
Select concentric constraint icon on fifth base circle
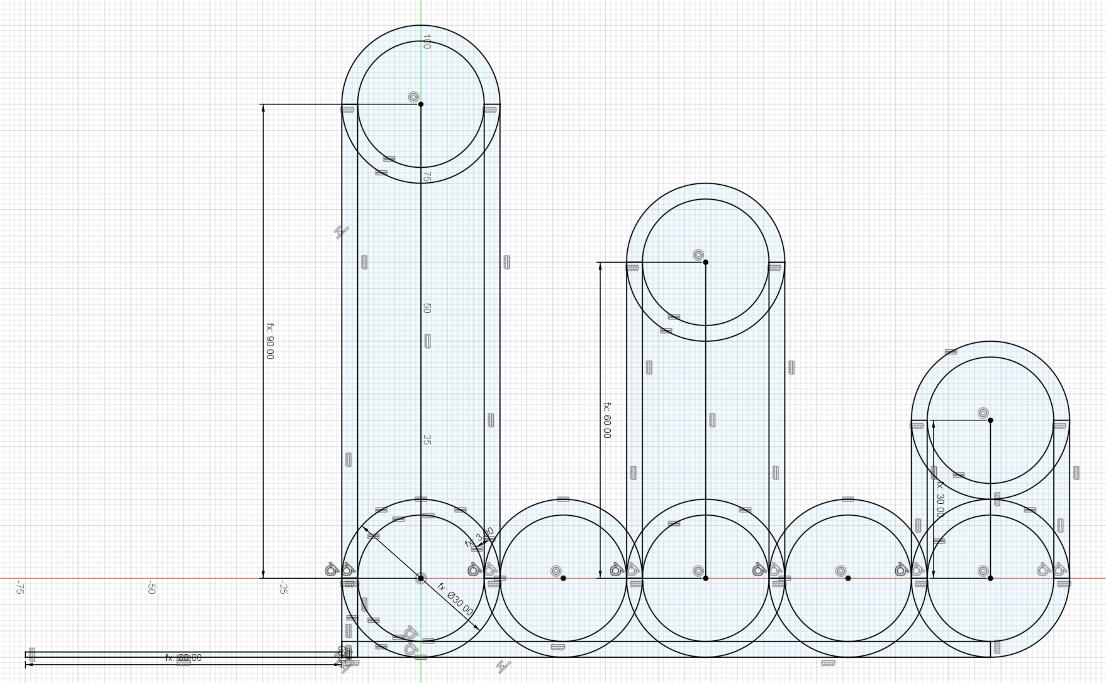coord(983,571)
